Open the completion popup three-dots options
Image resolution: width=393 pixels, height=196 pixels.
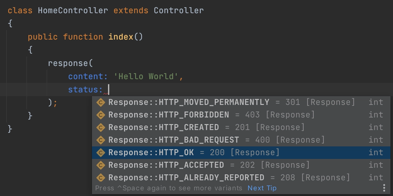384,188
